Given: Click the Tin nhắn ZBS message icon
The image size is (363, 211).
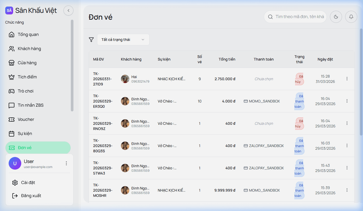Looking at the screenshot, I should (12, 105).
